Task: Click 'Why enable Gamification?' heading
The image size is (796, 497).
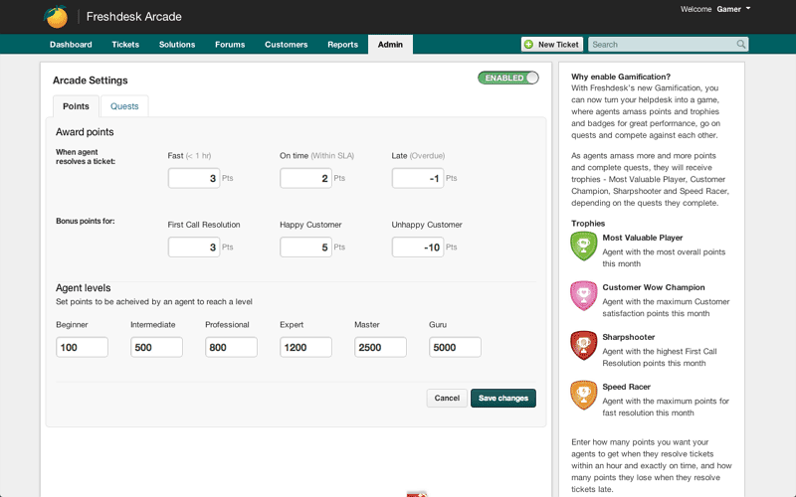Action: click(x=621, y=77)
